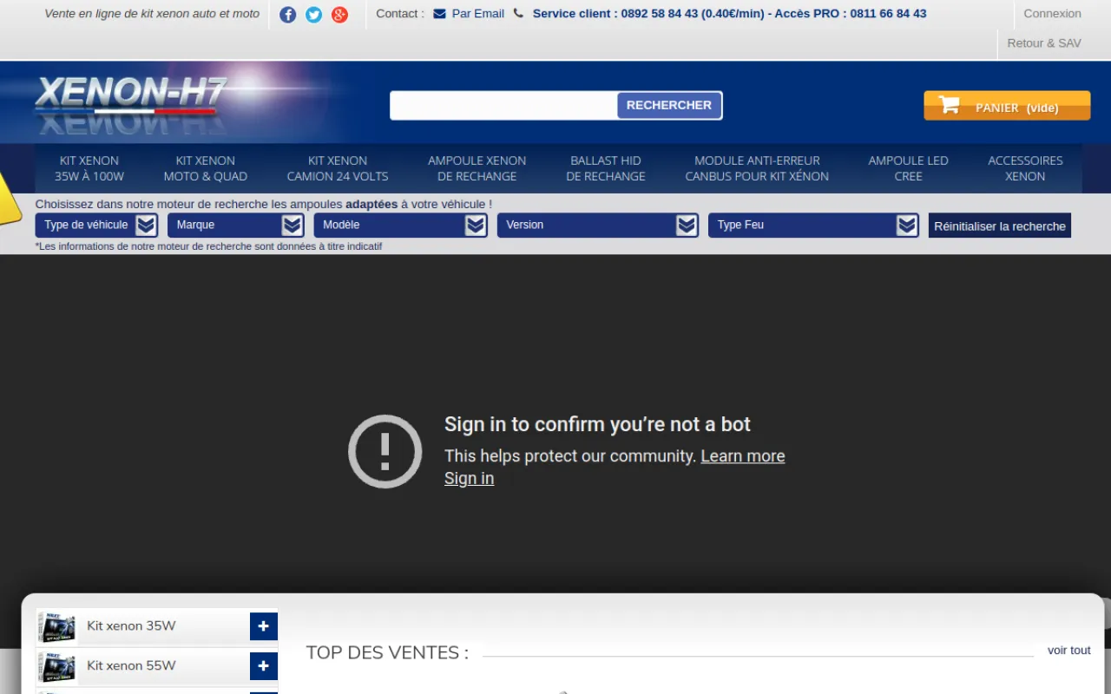Expand the Kit xenon 55W plus icon

point(264,666)
